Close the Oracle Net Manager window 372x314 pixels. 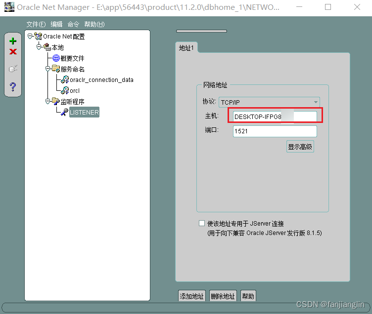[357, 7]
